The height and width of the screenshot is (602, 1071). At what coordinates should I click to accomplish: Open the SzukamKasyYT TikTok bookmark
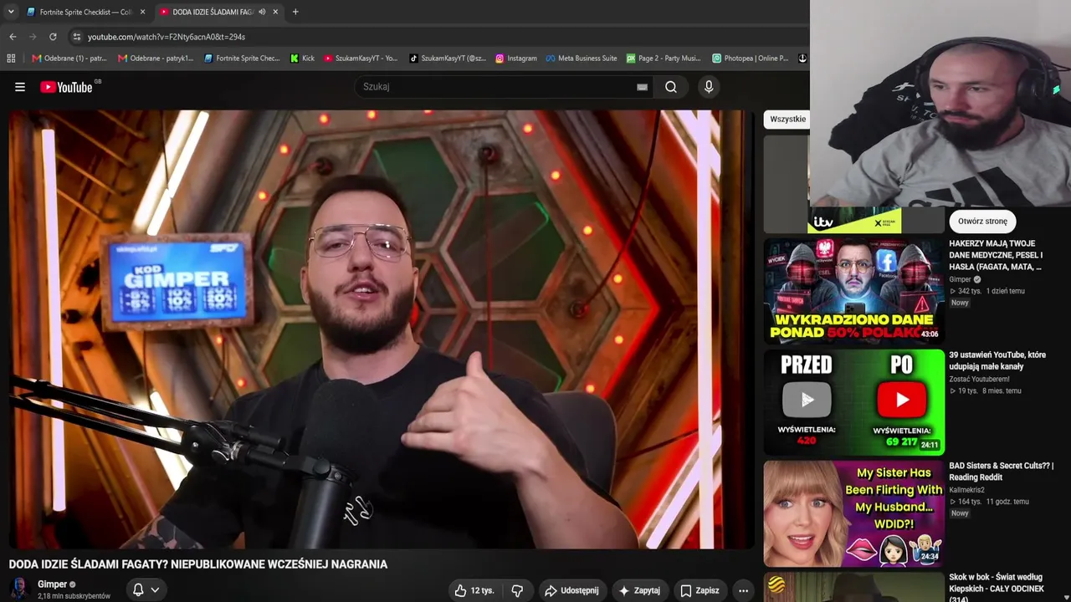[x=447, y=59]
